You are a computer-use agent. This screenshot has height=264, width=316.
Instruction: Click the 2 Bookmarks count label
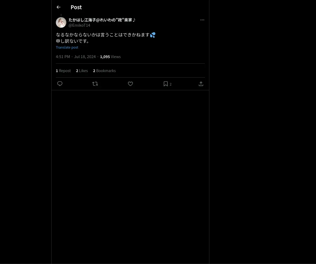[x=104, y=71]
